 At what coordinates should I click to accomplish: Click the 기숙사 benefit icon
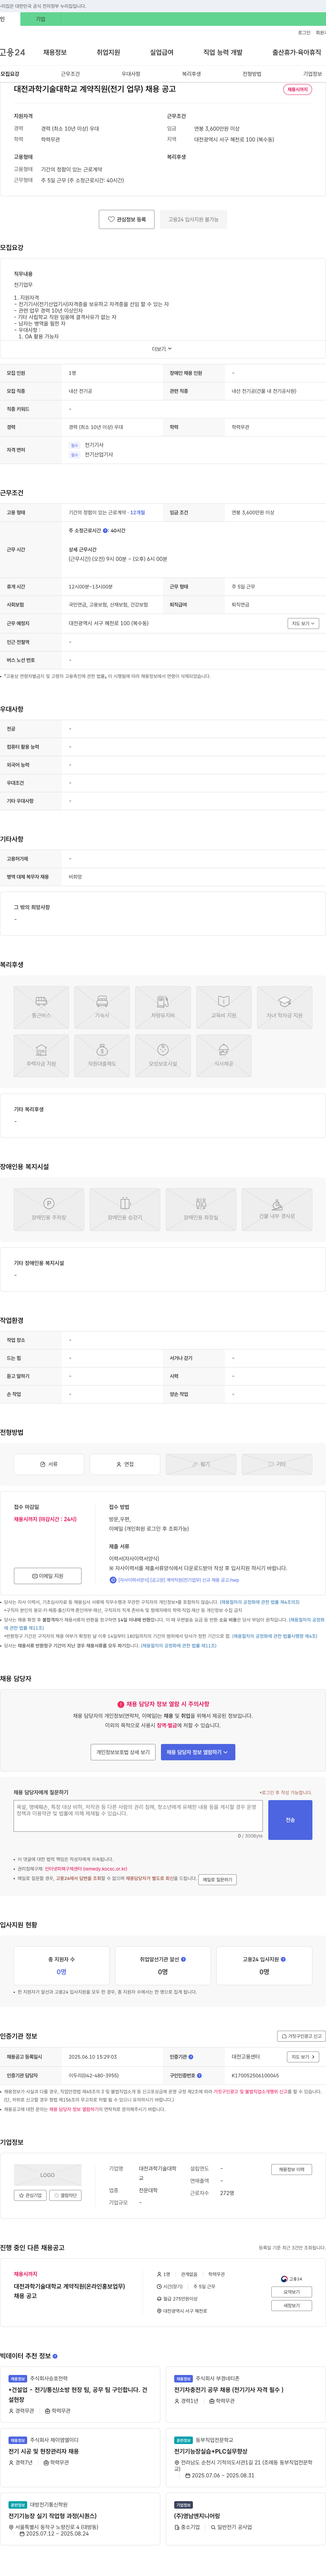tap(102, 1007)
